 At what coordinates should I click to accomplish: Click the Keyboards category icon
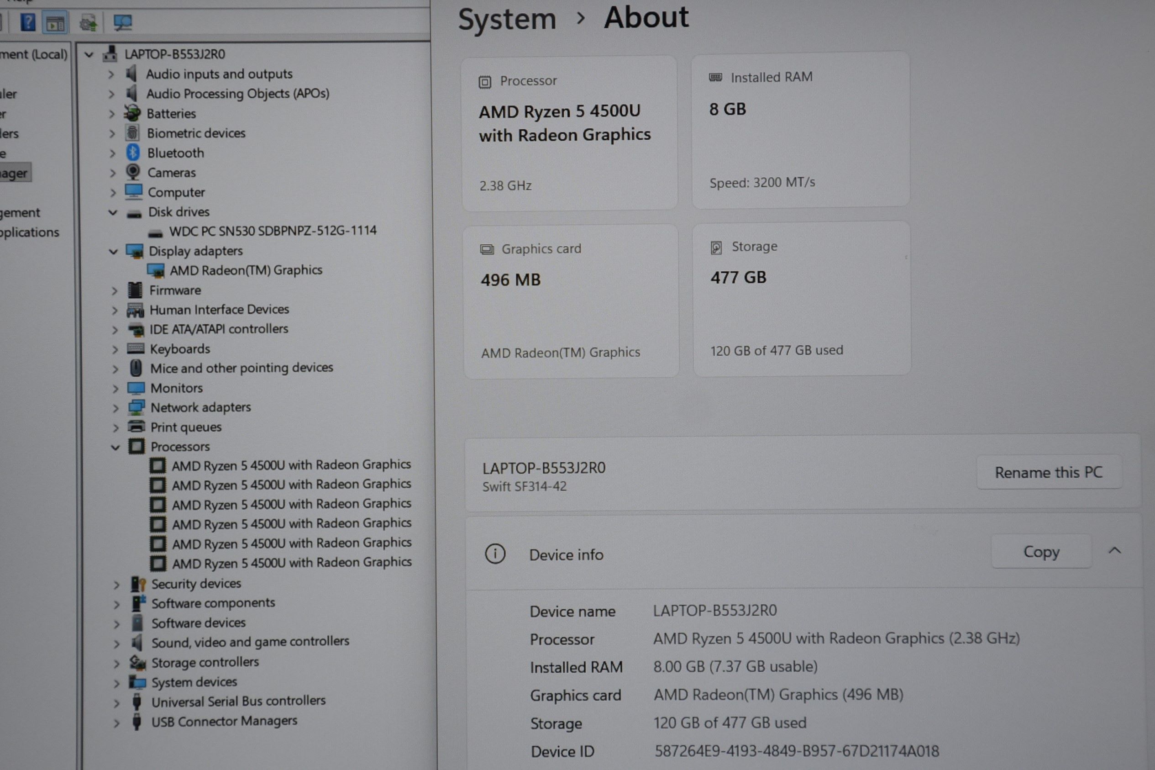coord(136,348)
